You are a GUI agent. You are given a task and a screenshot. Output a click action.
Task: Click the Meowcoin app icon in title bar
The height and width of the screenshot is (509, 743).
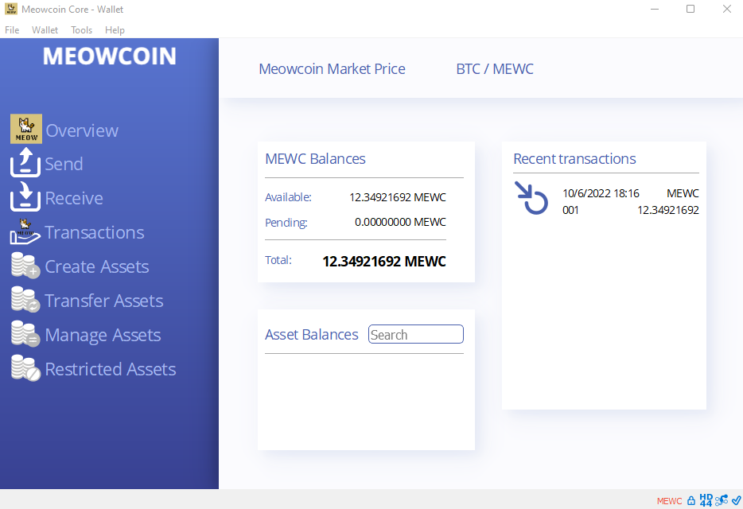point(11,9)
